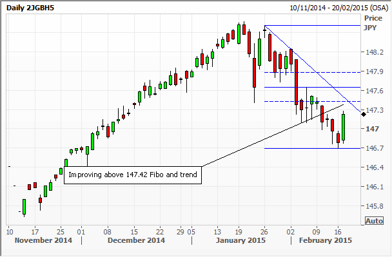Screen dimensions: 392x257
Task: Click the 148.2 price axis label
Action: point(375,52)
